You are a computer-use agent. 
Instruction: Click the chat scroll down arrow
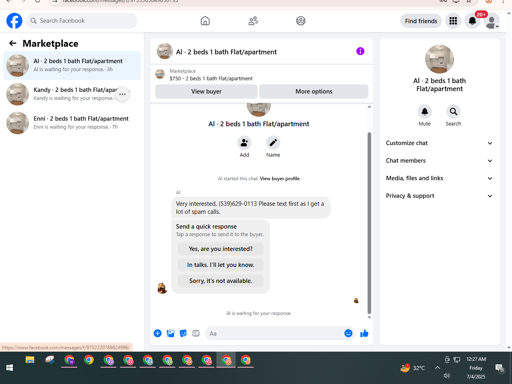[369, 317]
